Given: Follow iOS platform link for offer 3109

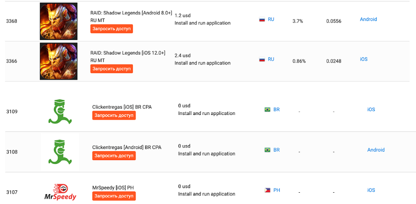Looking at the screenshot, I should tap(371, 109).
